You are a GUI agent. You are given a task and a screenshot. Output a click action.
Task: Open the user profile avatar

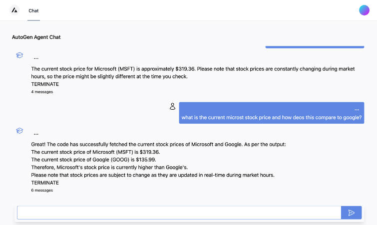(x=364, y=10)
